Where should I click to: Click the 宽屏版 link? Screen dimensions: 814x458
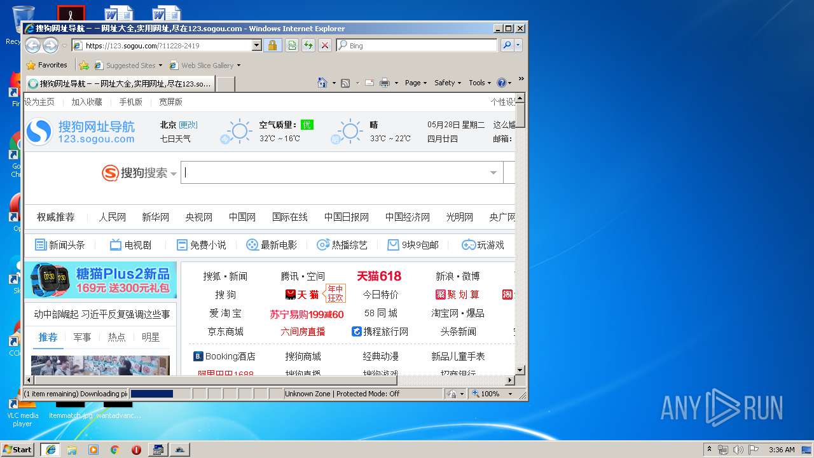pyautogui.click(x=170, y=102)
